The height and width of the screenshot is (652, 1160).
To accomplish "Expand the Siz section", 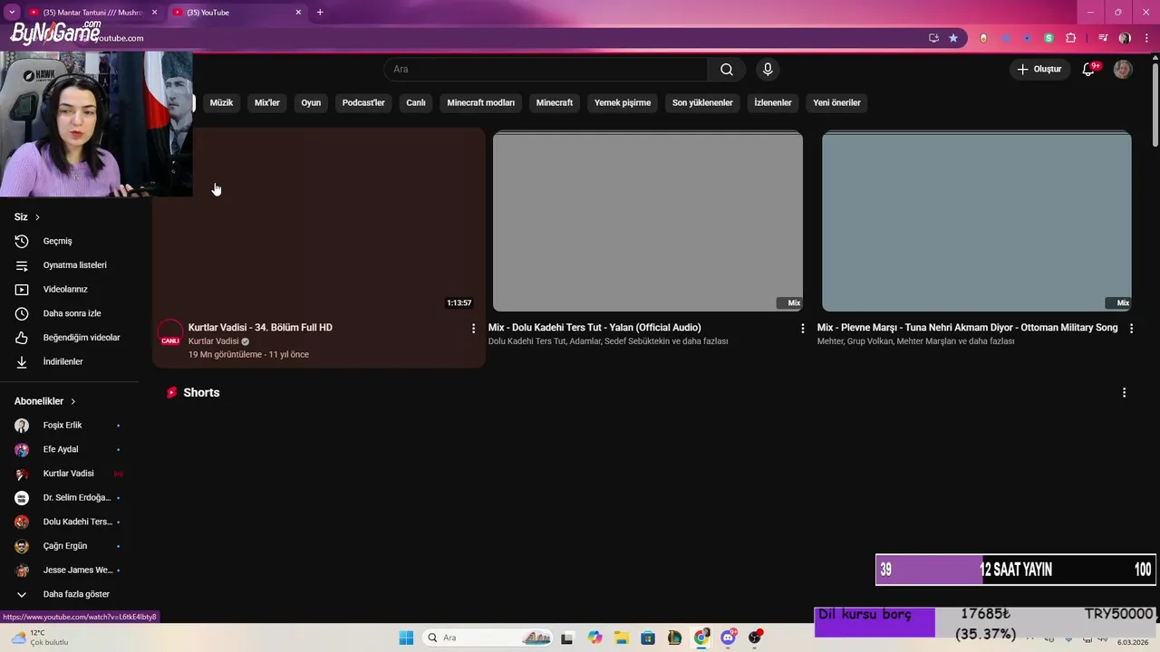I will [x=27, y=217].
